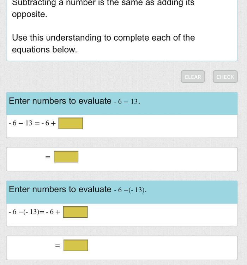Click the words "equations below." in the instructions
This screenshot has height=265, width=247.
coord(44,50)
